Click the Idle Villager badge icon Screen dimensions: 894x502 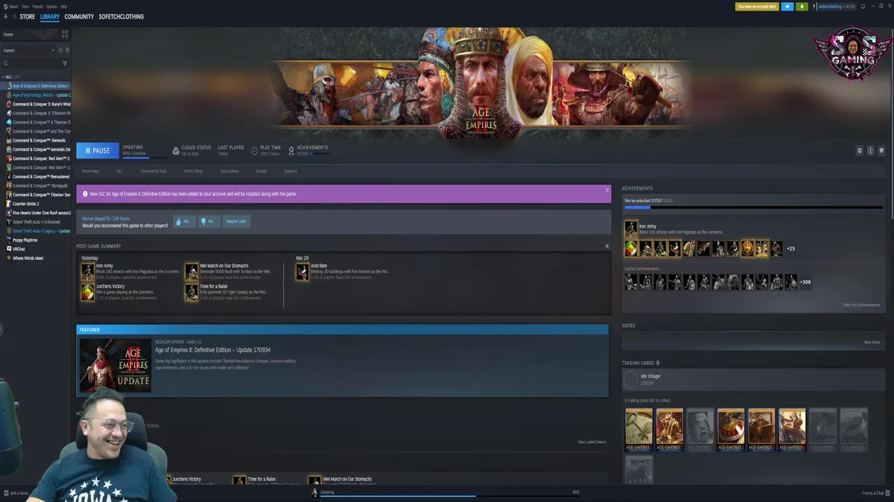pyautogui.click(x=631, y=379)
